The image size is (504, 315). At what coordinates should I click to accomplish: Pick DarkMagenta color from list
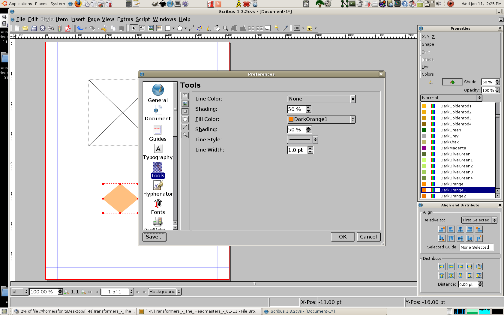(x=453, y=148)
